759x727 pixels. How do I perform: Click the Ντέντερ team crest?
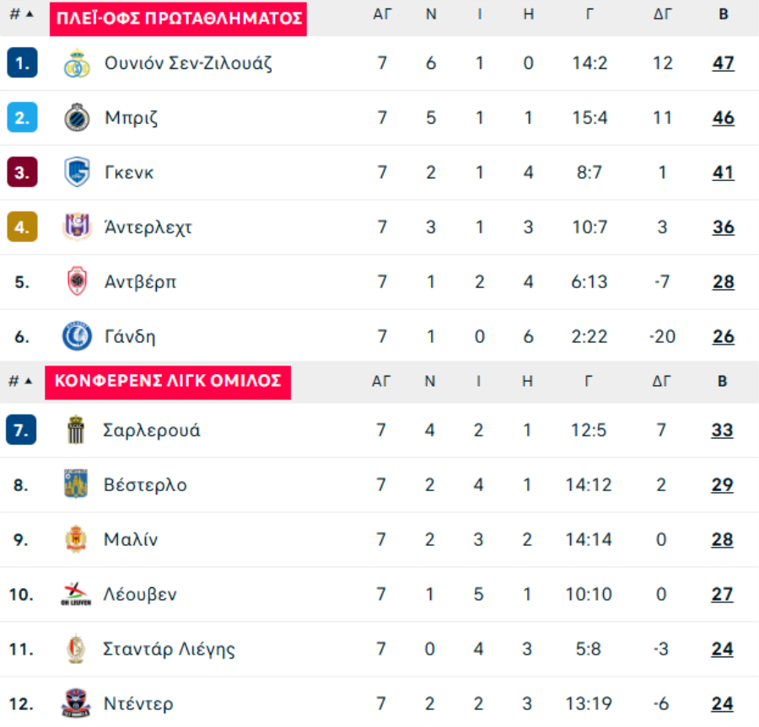coord(76,703)
